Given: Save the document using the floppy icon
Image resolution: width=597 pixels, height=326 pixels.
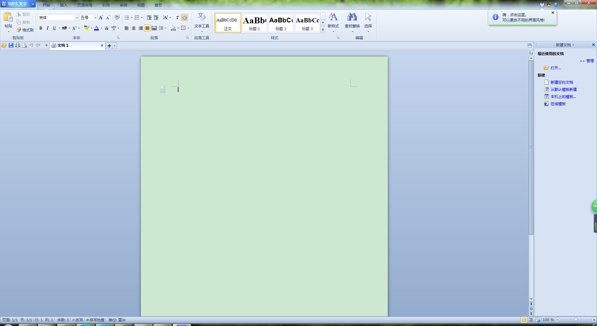Looking at the screenshot, I should coord(11,45).
